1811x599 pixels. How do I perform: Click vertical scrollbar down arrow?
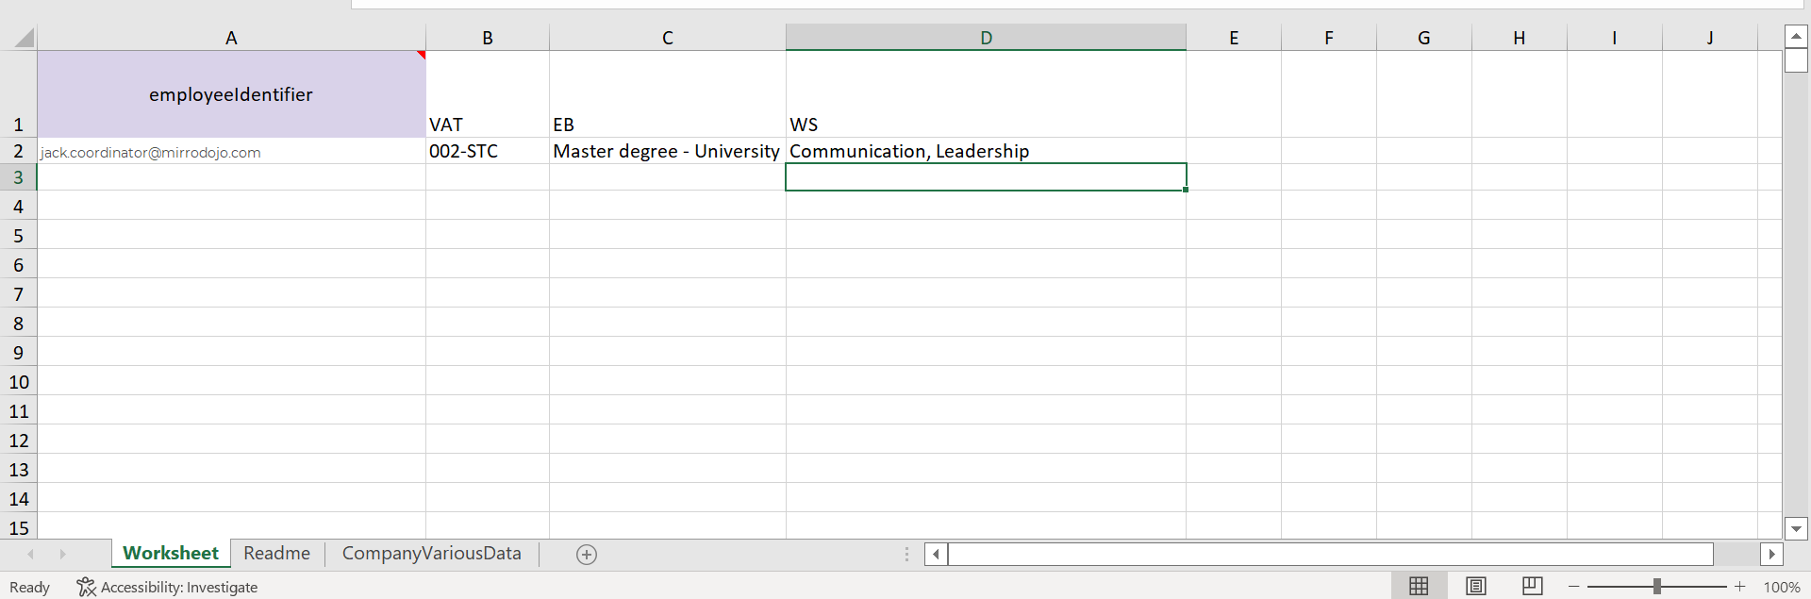pyautogui.click(x=1796, y=528)
